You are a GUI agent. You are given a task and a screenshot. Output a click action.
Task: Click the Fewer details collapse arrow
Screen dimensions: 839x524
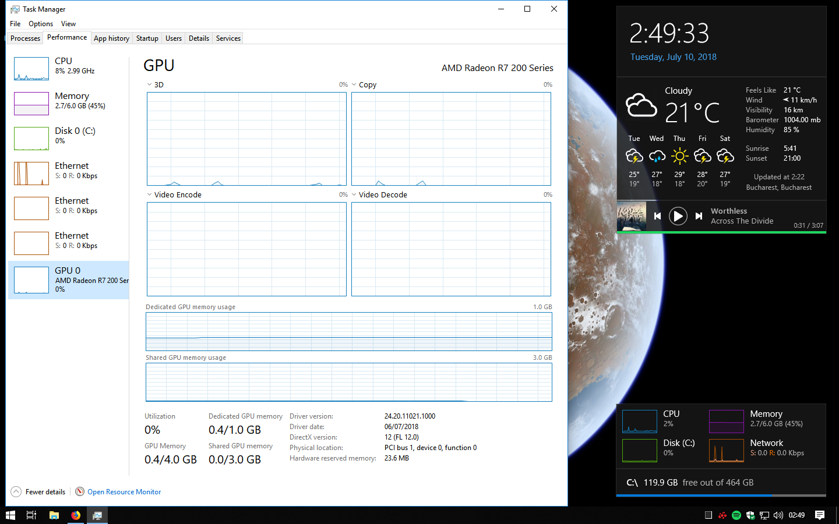point(17,491)
